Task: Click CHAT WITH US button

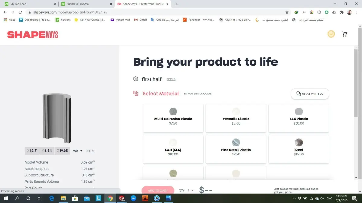Action: point(310,94)
